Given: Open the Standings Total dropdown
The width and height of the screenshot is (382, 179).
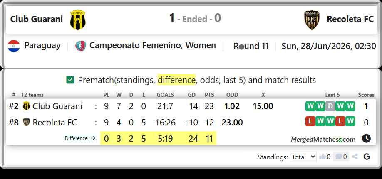Looking at the screenshot, I should pos(303,157).
